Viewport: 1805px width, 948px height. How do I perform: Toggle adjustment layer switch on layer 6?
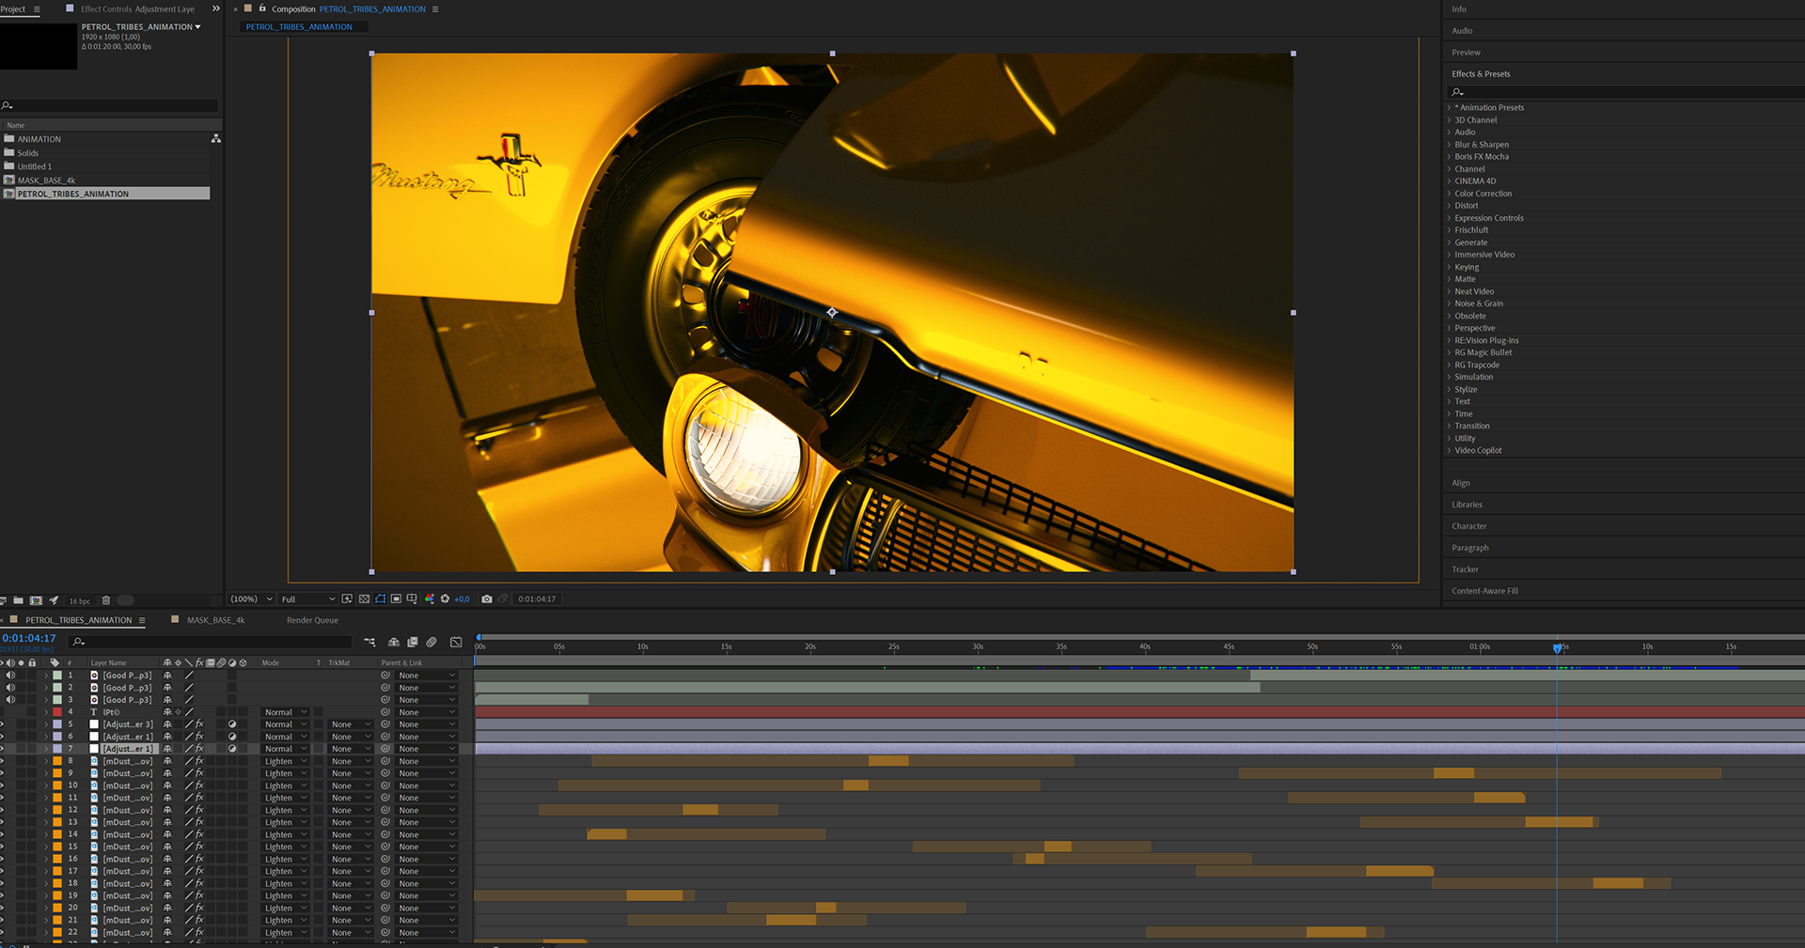tap(232, 737)
